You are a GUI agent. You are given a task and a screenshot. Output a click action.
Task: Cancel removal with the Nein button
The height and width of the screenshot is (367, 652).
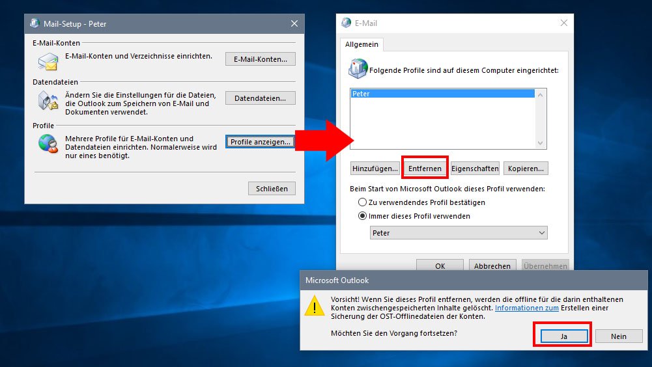coord(618,336)
